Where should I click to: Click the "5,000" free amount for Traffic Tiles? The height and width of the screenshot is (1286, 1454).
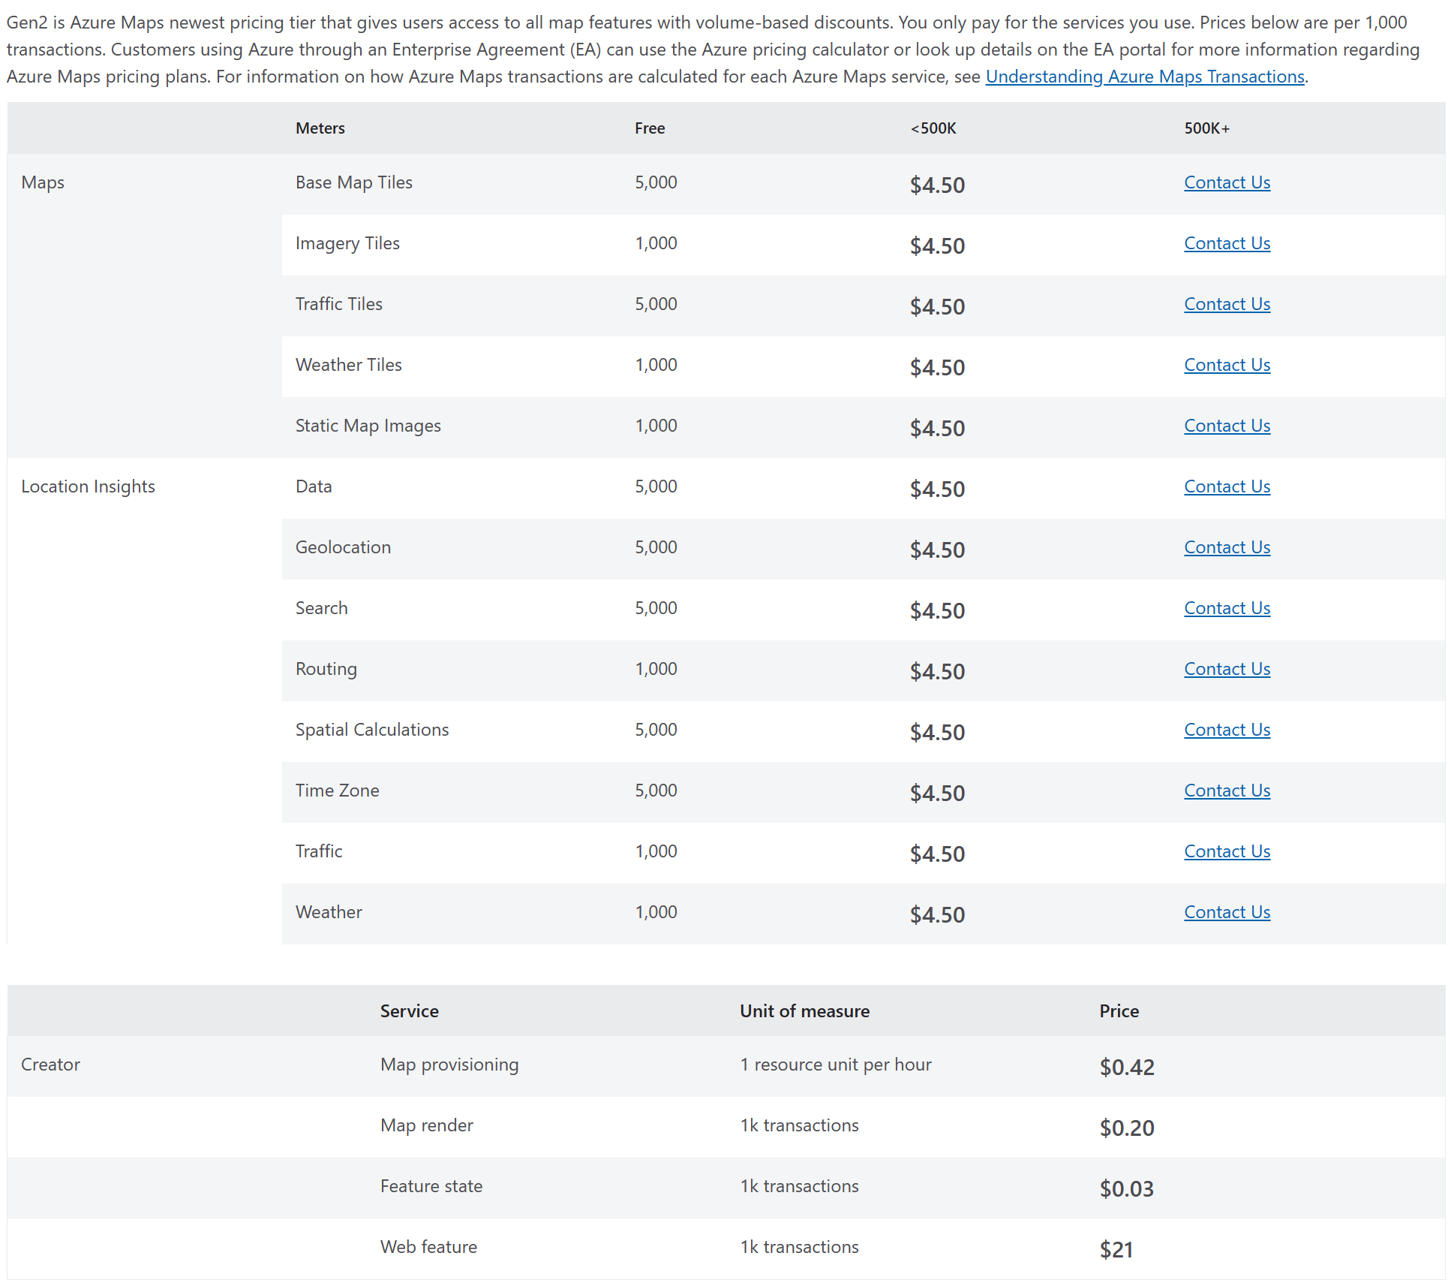point(656,304)
